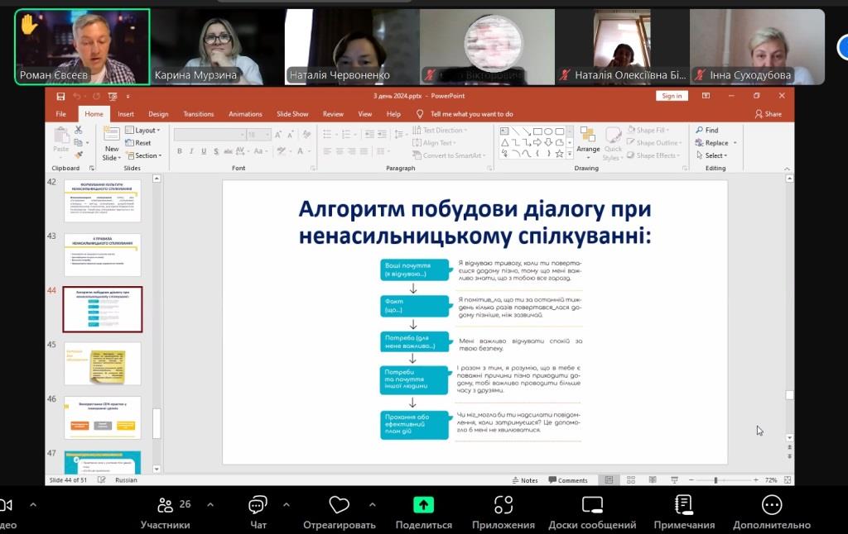Viewport: 848px width, 534px height.
Task: Start slide show from status bar icon
Action: pyautogui.click(x=674, y=480)
